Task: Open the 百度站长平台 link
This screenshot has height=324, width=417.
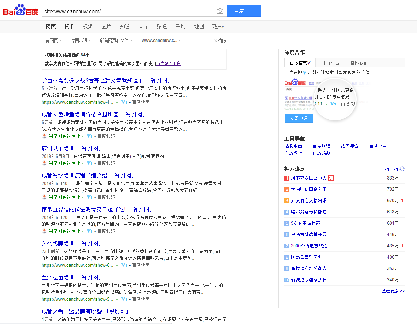Action: pyautogui.click(x=169, y=63)
